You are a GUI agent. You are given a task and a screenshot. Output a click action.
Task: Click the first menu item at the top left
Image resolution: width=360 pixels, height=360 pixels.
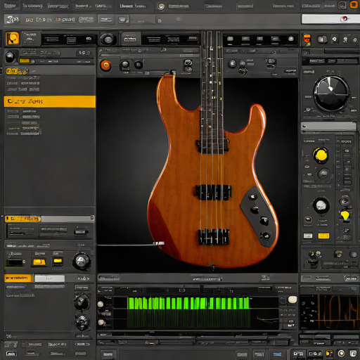click(x=10, y=6)
